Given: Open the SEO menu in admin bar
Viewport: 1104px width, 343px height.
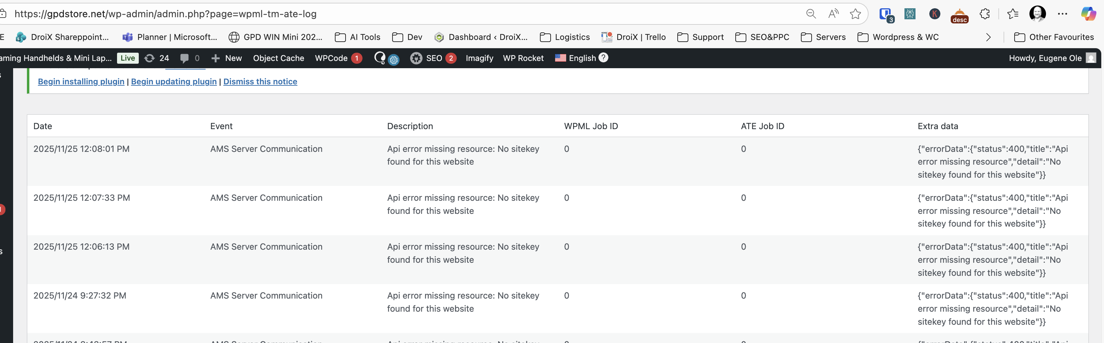Looking at the screenshot, I should pyautogui.click(x=433, y=58).
